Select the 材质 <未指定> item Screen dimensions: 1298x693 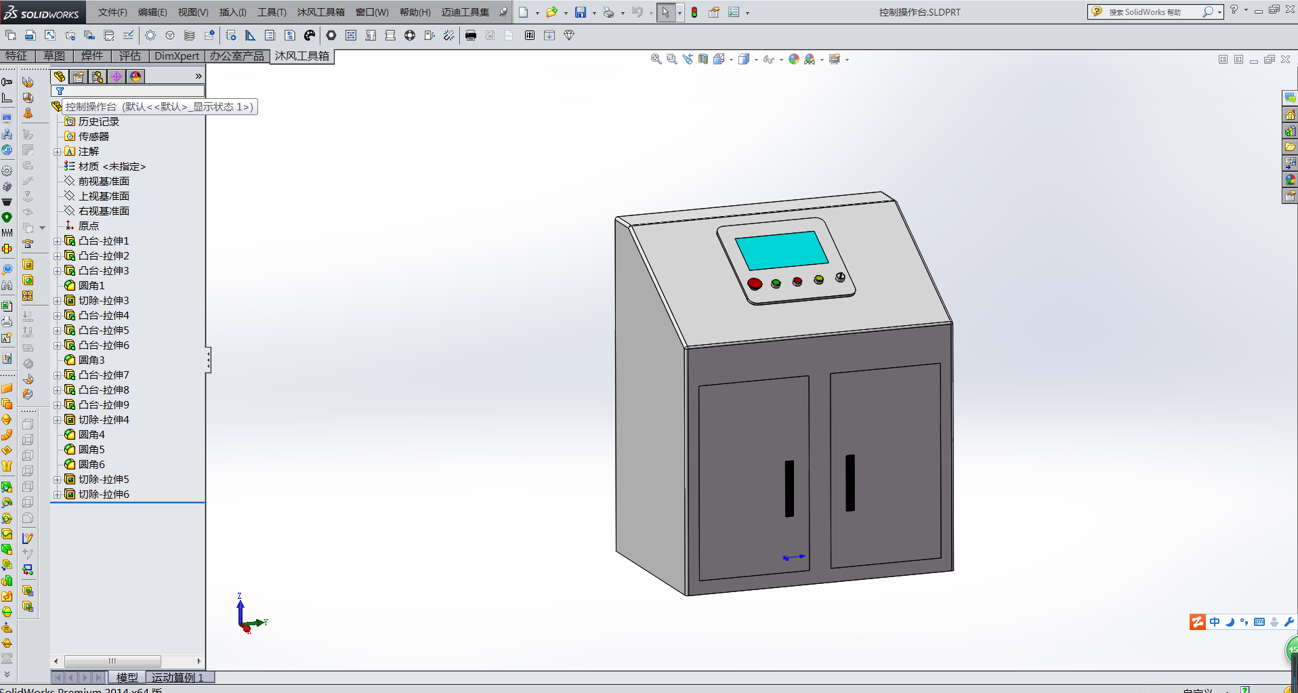(112, 167)
